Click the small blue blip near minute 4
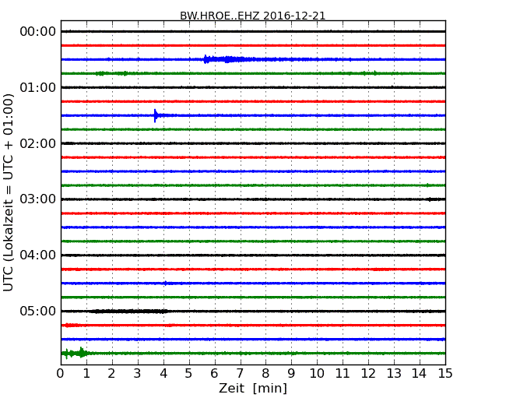Image resolution: width=506 pixels, height=405 pixels. pyautogui.click(x=166, y=283)
